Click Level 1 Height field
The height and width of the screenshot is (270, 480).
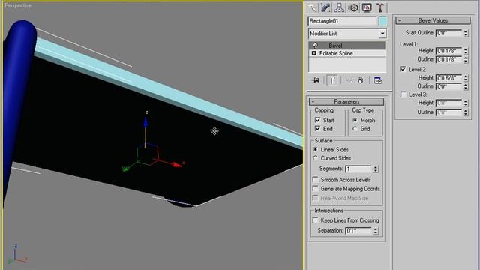(x=448, y=51)
